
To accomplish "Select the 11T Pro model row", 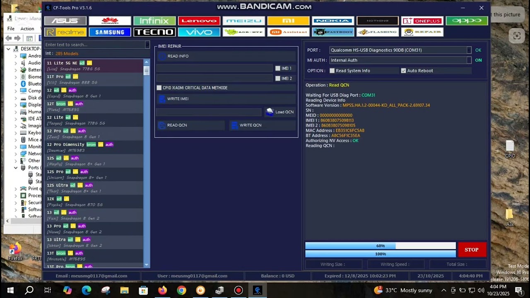I will (94, 79).
